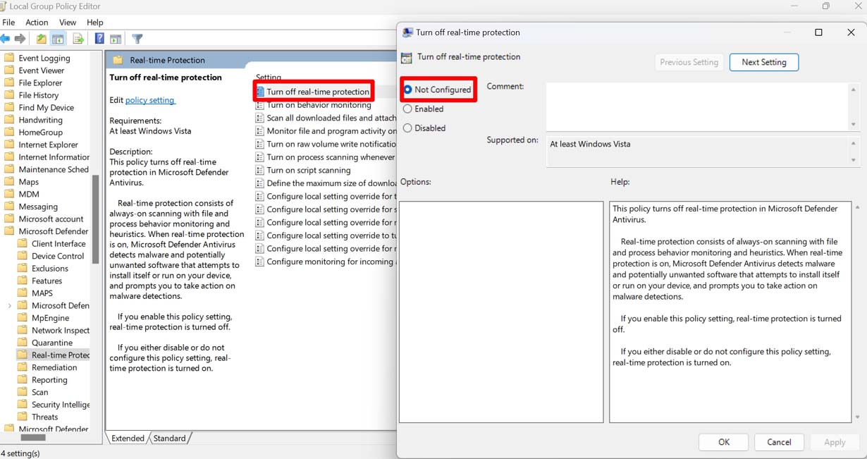The width and height of the screenshot is (867, 459).
Task: Click the Up One Level folder icon
Action: (x=41, y=38)
